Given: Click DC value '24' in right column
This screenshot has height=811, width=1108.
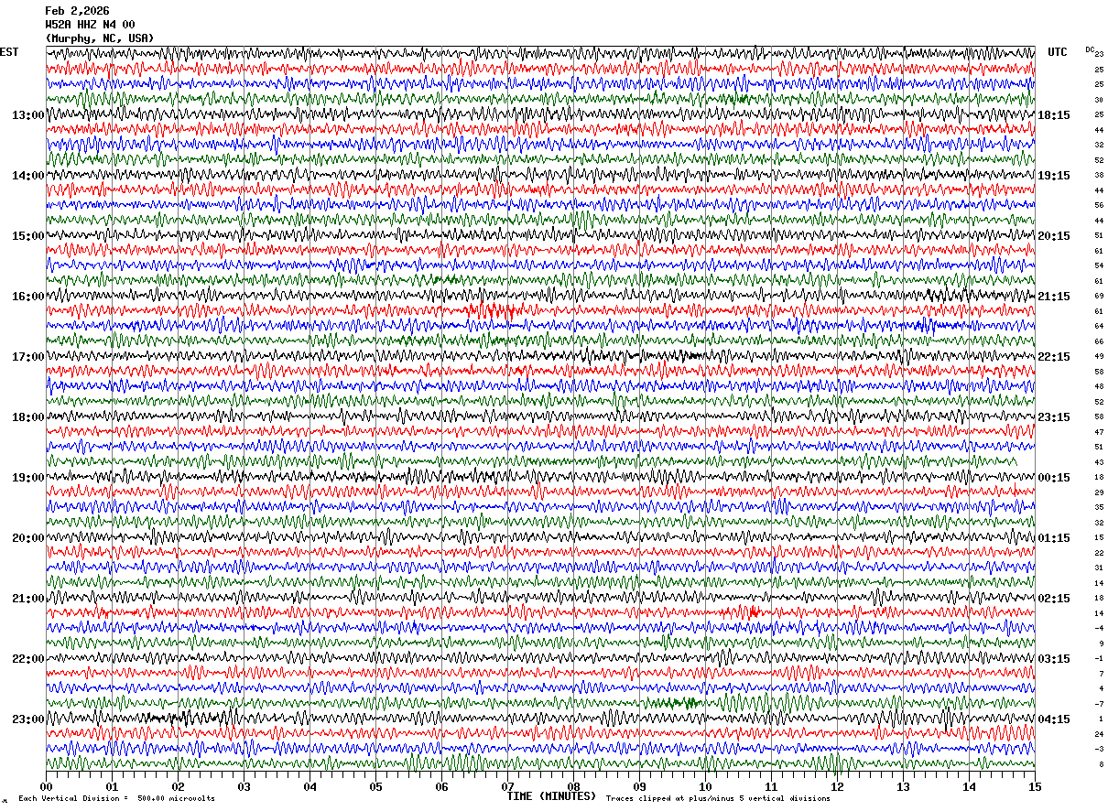Looking at the screenshot, I should pos(1099,734).
